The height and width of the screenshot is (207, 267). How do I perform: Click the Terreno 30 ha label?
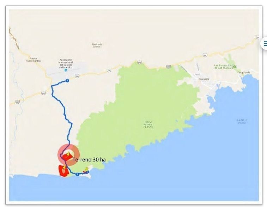coord(89,160)
